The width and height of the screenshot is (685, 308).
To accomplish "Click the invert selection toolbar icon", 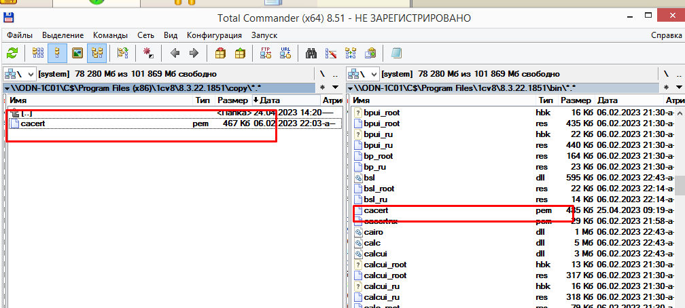I will tap(122, 53).
